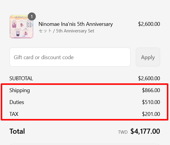The image size is (170, 145).
Task: Click the SUBTOTAL label
Action: click(x=21, y=78)
